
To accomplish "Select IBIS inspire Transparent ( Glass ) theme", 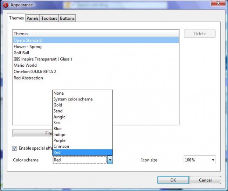I will [x=96, y=59].
